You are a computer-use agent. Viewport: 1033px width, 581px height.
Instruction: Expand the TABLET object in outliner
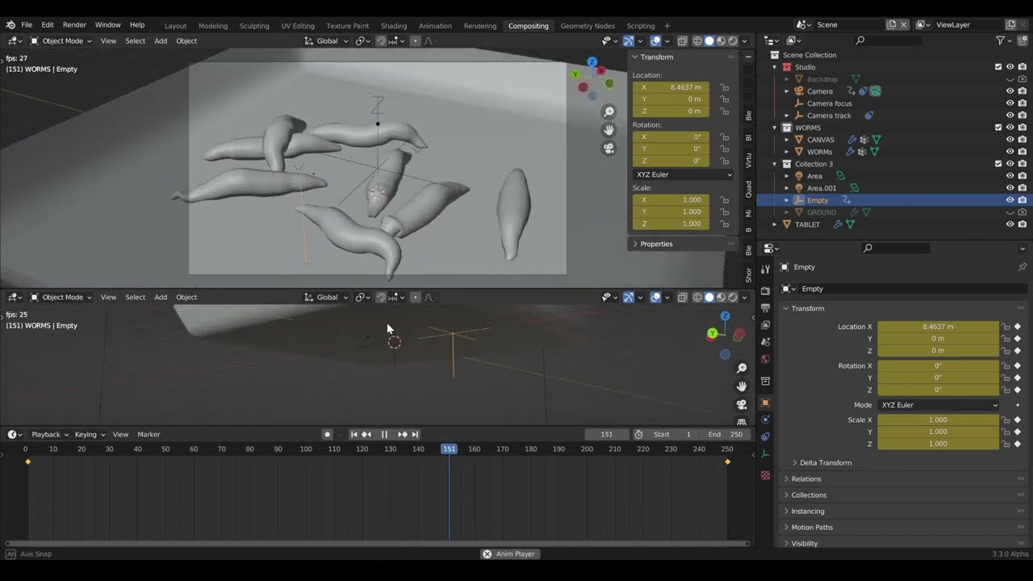tap(775, 224)
